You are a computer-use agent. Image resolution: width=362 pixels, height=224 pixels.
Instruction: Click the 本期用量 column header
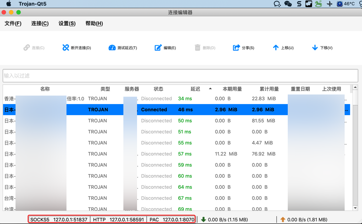(232, 89)
